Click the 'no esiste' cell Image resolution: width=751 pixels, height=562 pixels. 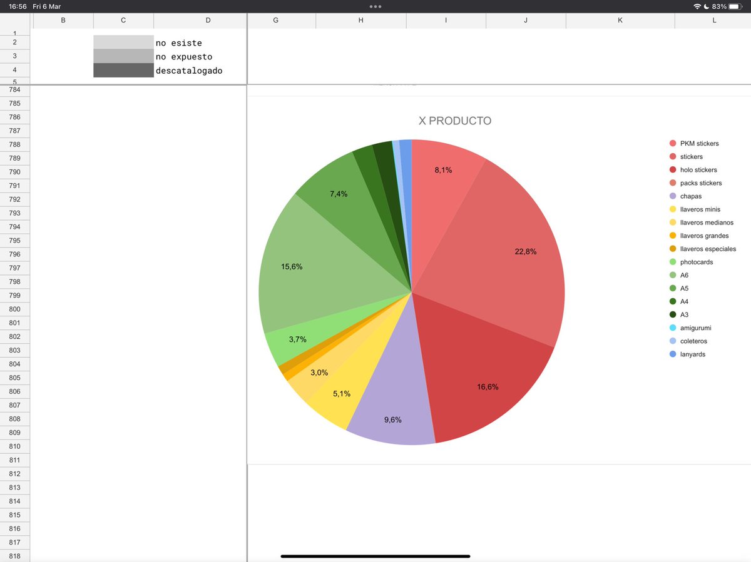pos(200,43)
